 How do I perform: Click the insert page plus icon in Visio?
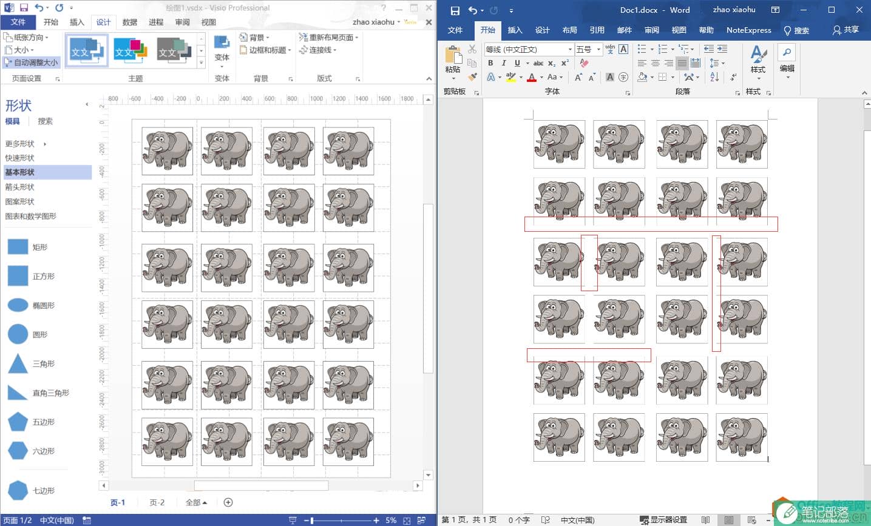click(228, 502)
